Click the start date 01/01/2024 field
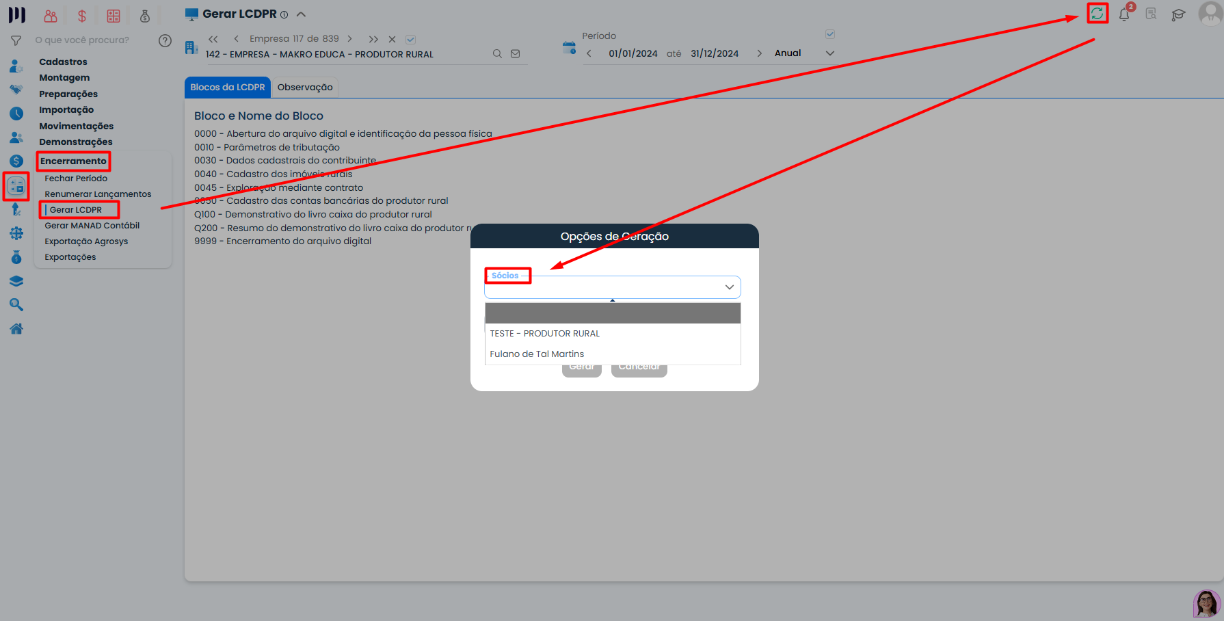The image size is (1224, 621). [x=633, y=53]
